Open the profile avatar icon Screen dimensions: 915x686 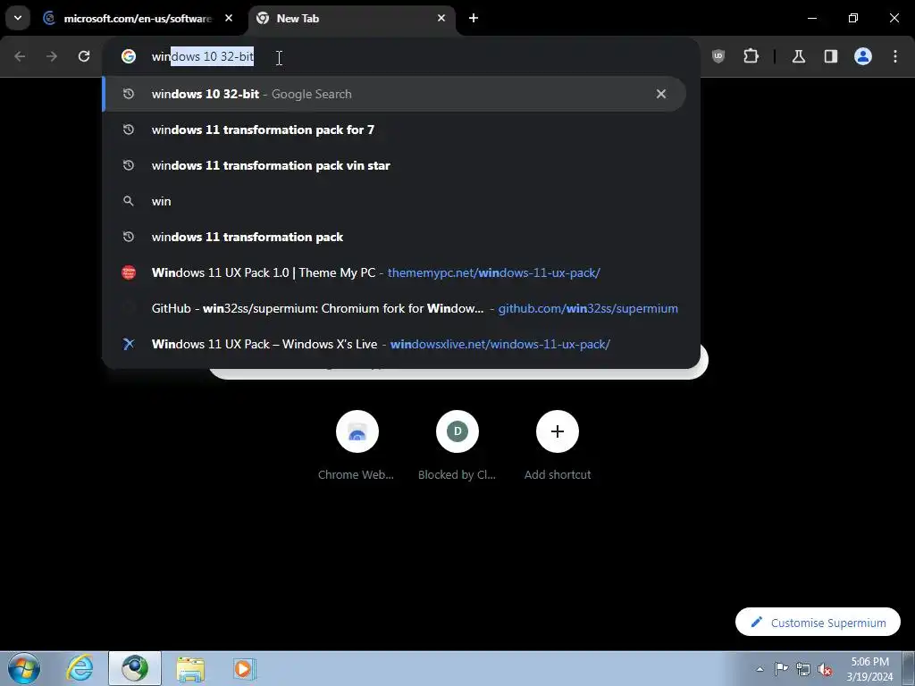pos(863,56)
